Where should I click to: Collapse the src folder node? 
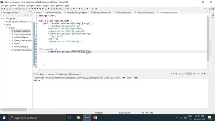coord(4,25)
